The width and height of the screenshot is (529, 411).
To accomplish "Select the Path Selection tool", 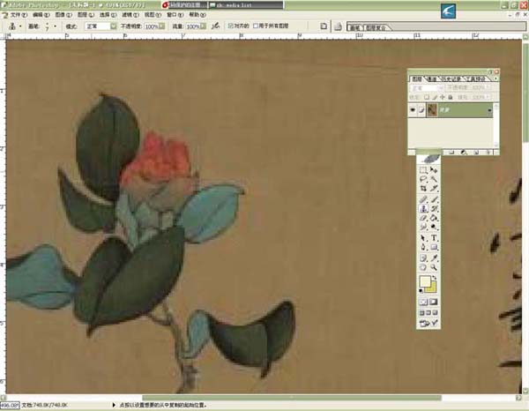I will click(423, 238).
